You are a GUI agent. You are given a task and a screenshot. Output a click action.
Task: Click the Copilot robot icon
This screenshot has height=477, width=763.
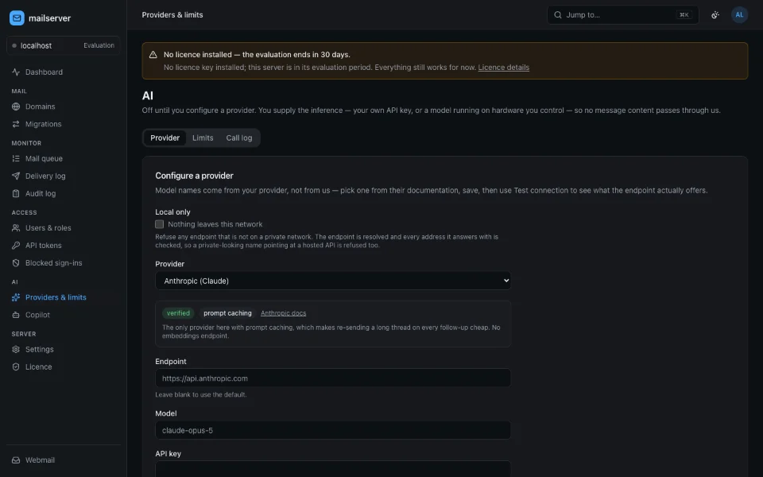[x=16, y=315]
